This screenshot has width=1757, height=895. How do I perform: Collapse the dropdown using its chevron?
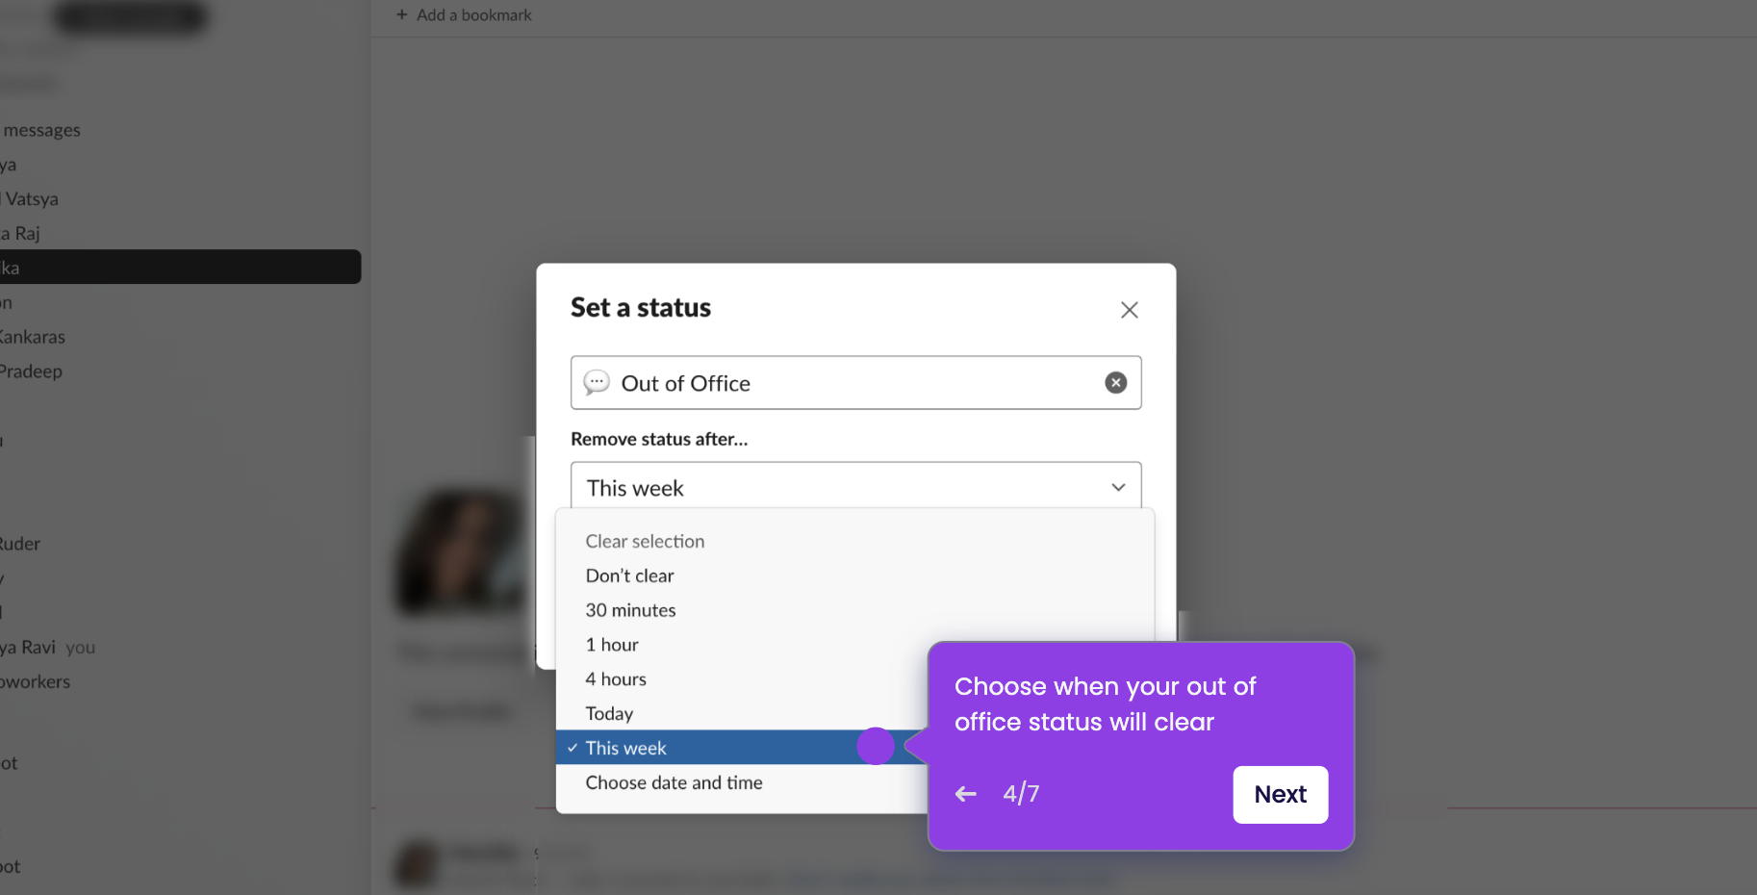pos(1117,487)
